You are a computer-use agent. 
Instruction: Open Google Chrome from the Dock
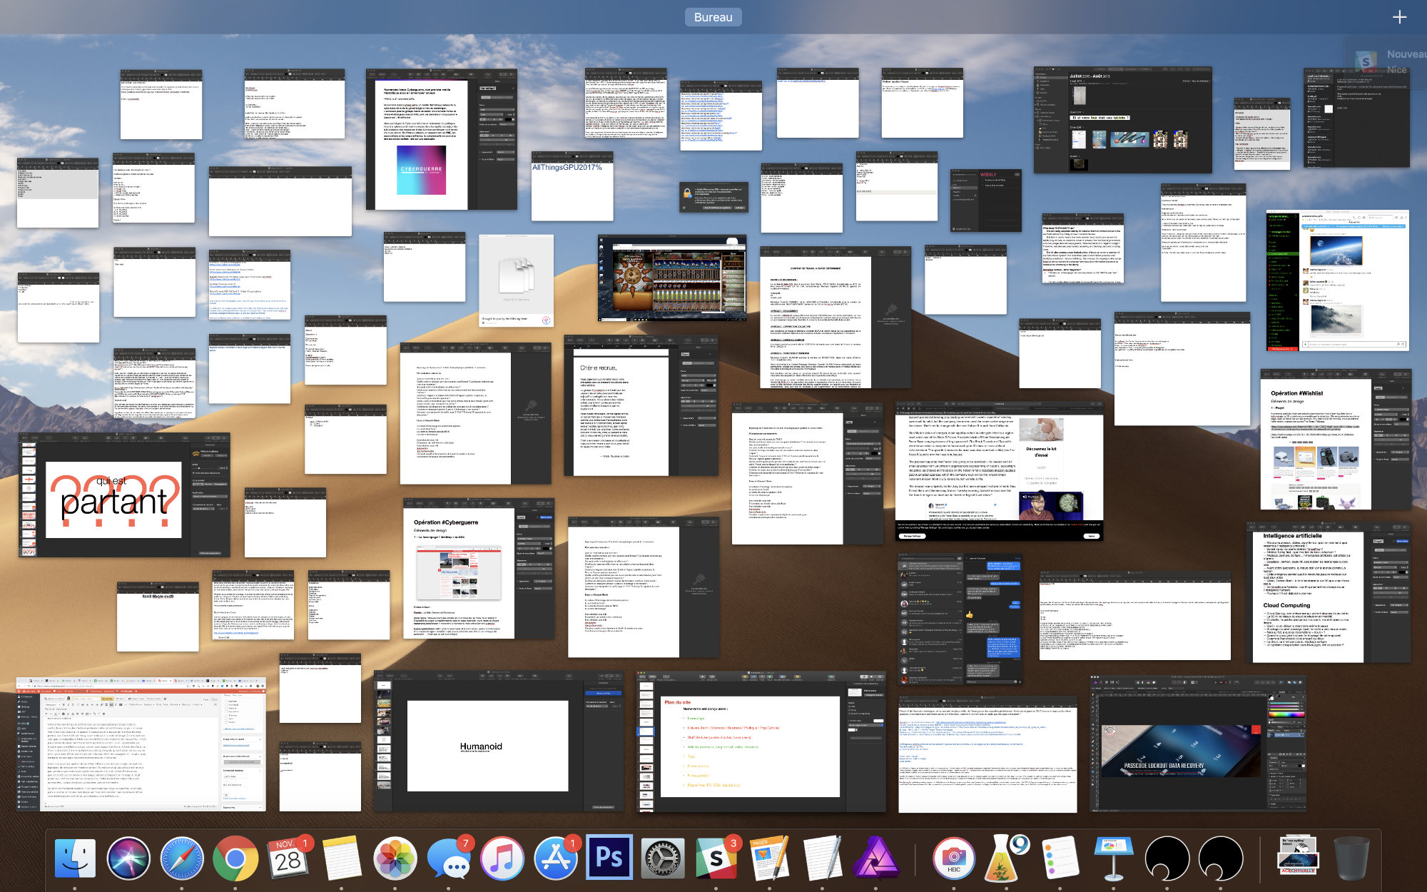[235, 858]
